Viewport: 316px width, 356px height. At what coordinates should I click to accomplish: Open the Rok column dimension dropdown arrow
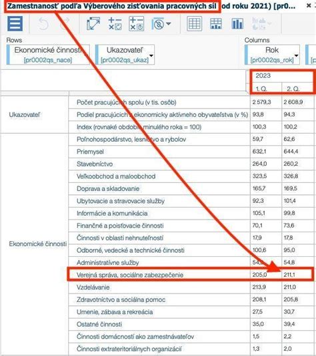pyautogui.click(x=296, y=55)
